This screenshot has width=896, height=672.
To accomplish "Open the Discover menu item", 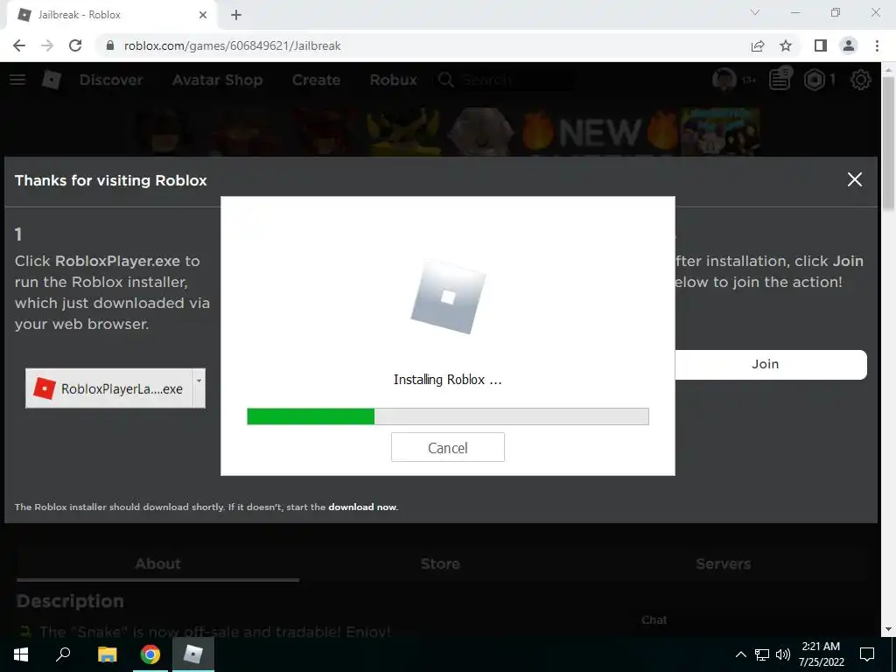I will pos(111,80).
